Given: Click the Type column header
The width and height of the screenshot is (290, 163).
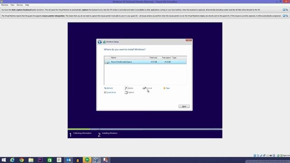Looking at the screenshot, I should (x=179, y=58).
